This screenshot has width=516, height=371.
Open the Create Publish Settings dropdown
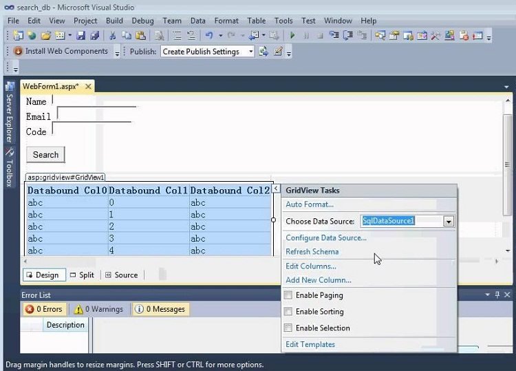click(x=250, y=52)
